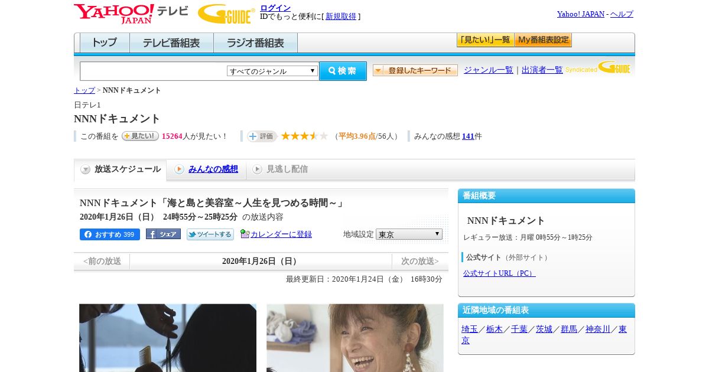Click the 2020年1月26日（日） date bar text
This screenshot has width=709, height=372.
click(261, 261)
